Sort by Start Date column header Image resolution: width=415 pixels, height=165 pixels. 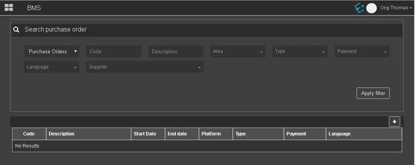click(x=145, y=134)
